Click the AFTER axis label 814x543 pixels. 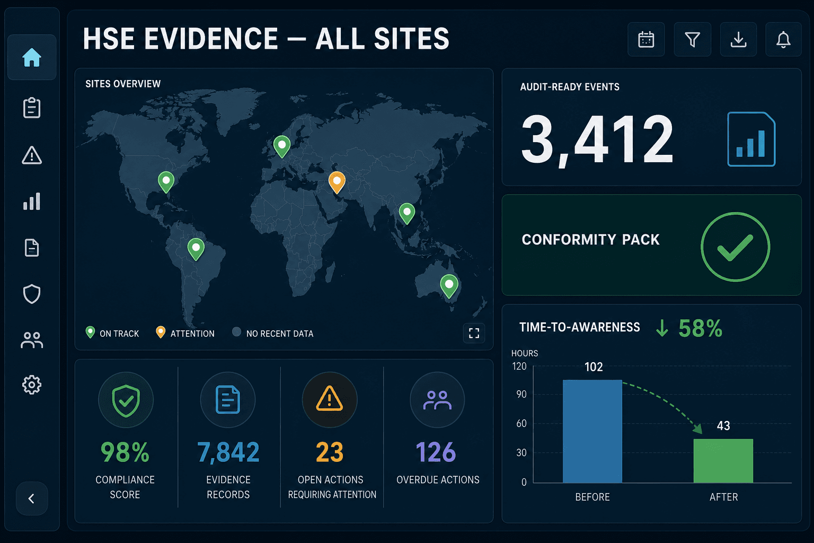724,497
